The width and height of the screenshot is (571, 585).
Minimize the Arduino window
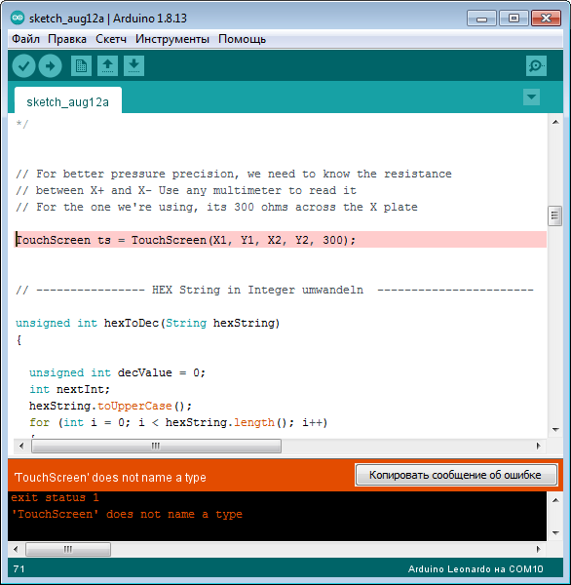(481, 19)
